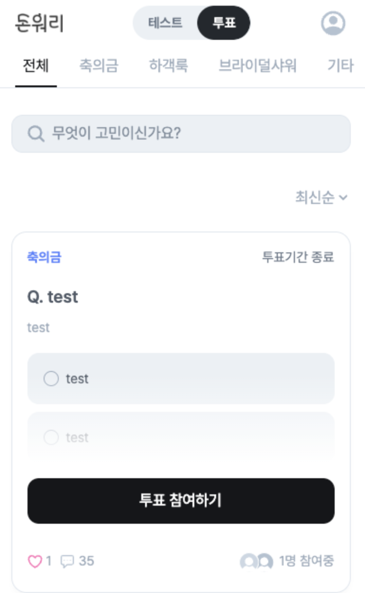Open the user profile icon
Screen dimensions: 365x593
click(x=333, y=23)
